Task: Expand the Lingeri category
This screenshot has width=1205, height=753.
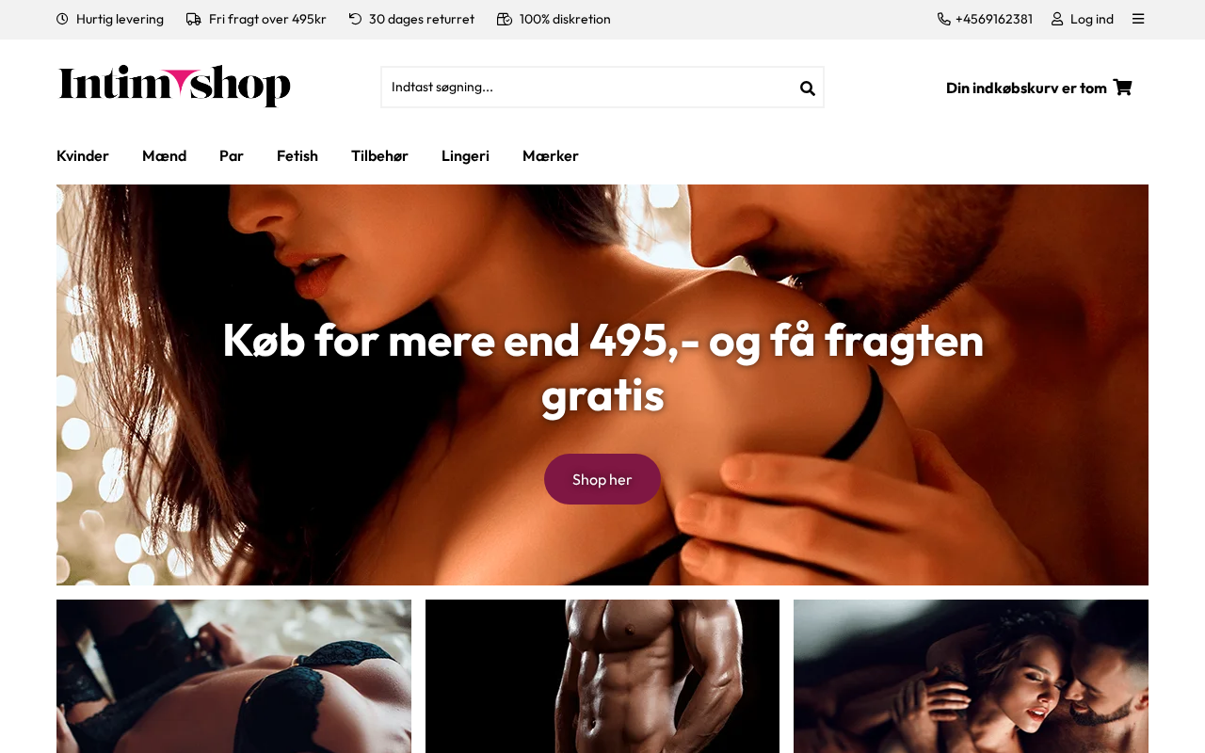Action: (x=465, y=156)
